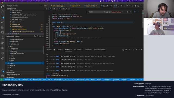Close the bottom panel
Screen dimensions: 174x98
tap(141, 50)
